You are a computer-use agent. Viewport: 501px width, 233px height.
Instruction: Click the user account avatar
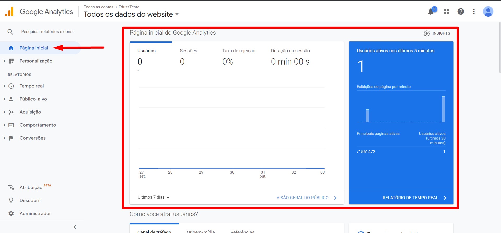click(488, 11)
